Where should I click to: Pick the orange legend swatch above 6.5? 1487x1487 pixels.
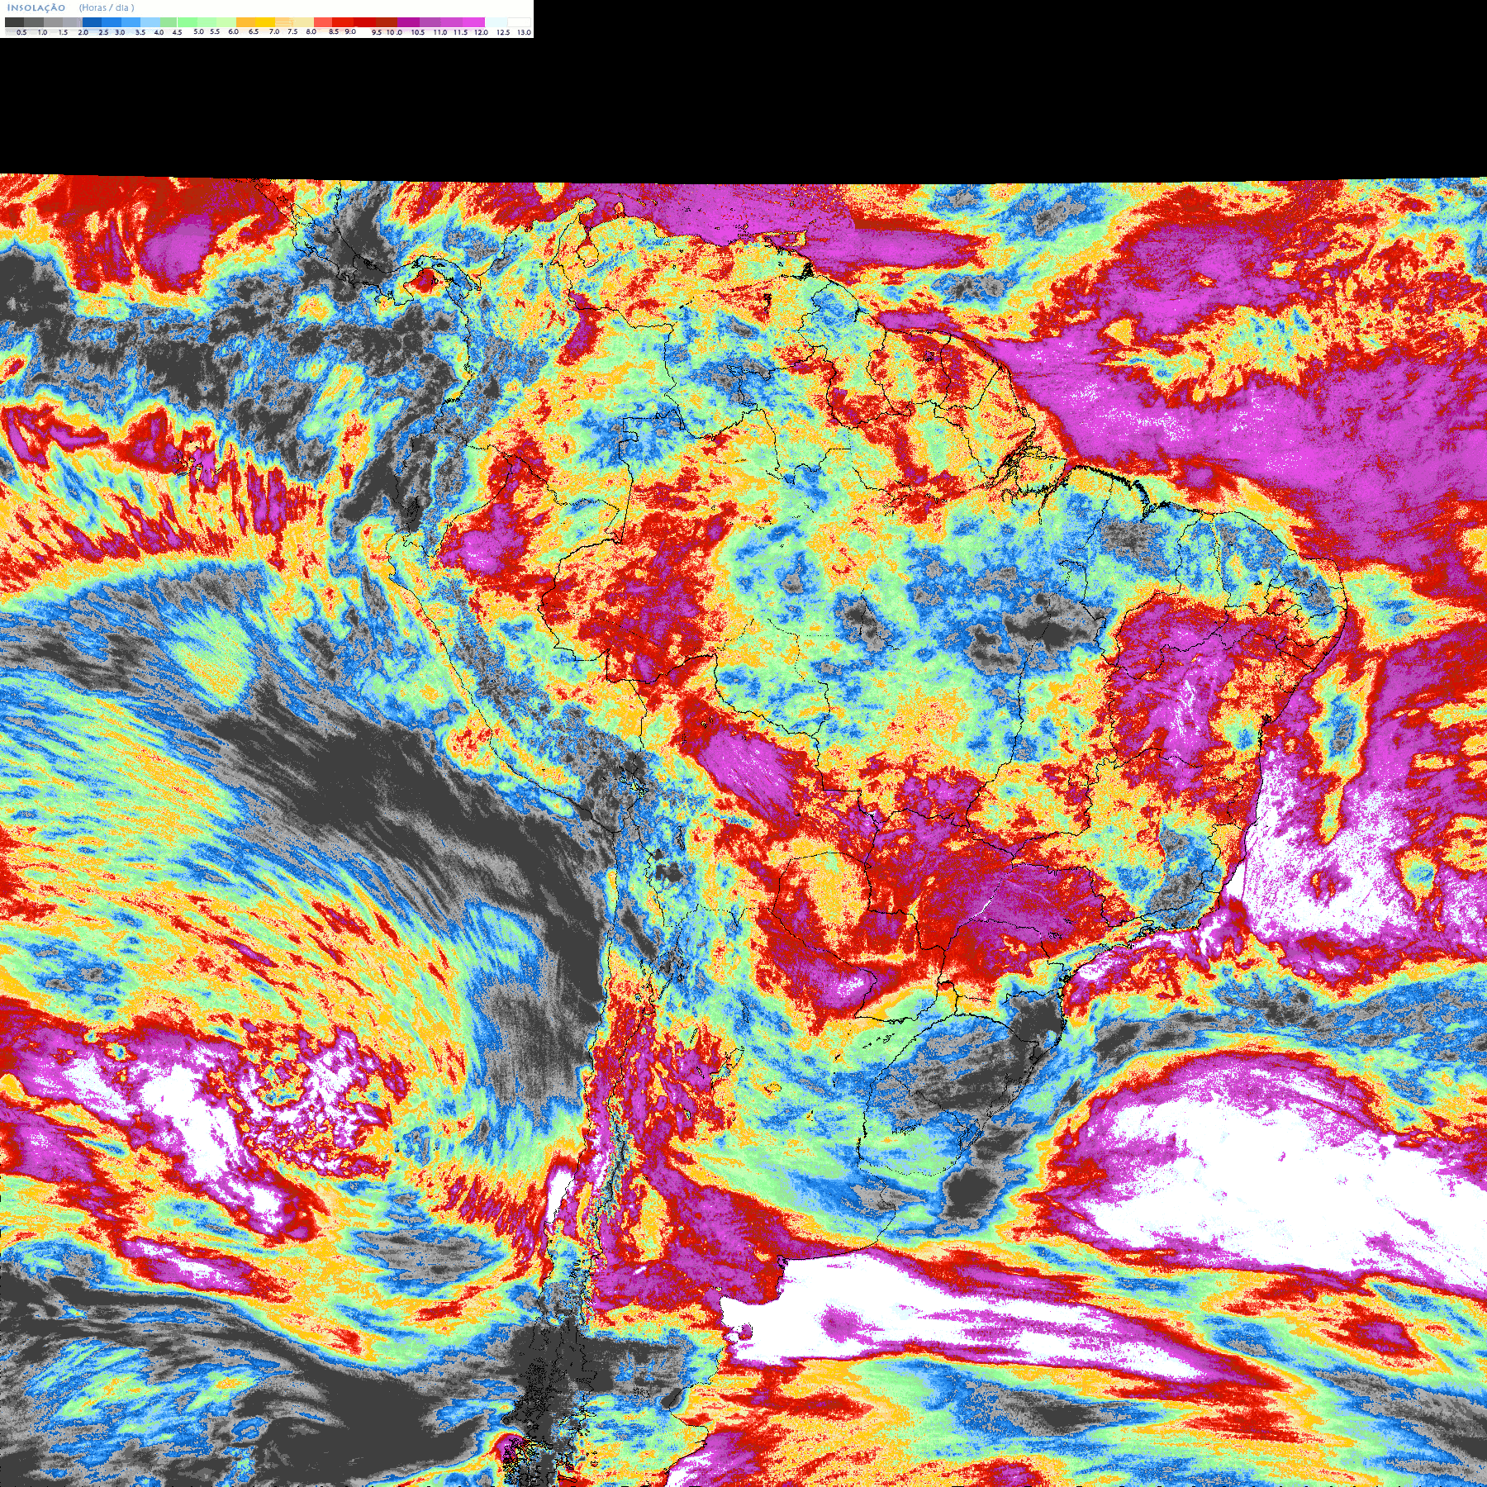pos(245,22)
